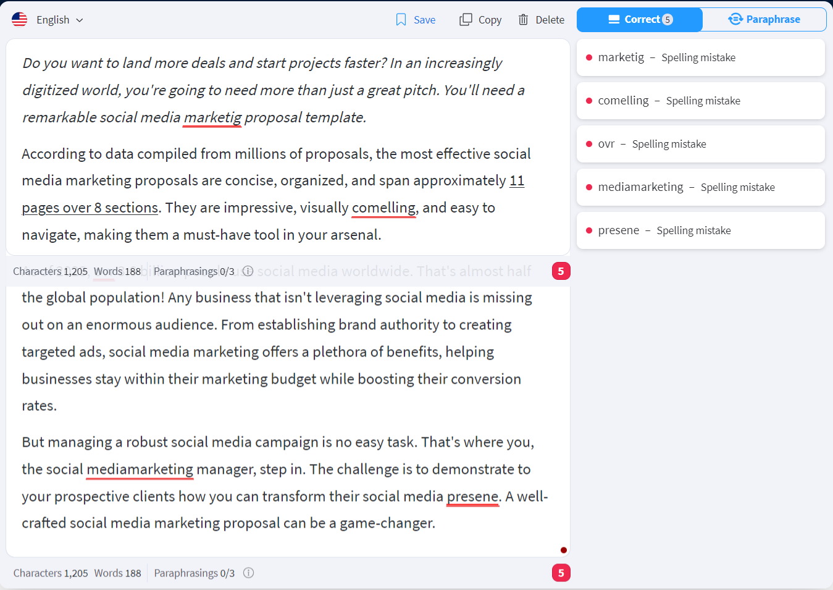The width and height of the screenshot is (833, 590).
Task: Switch to the Paraphrase tab
Action: 764,20
